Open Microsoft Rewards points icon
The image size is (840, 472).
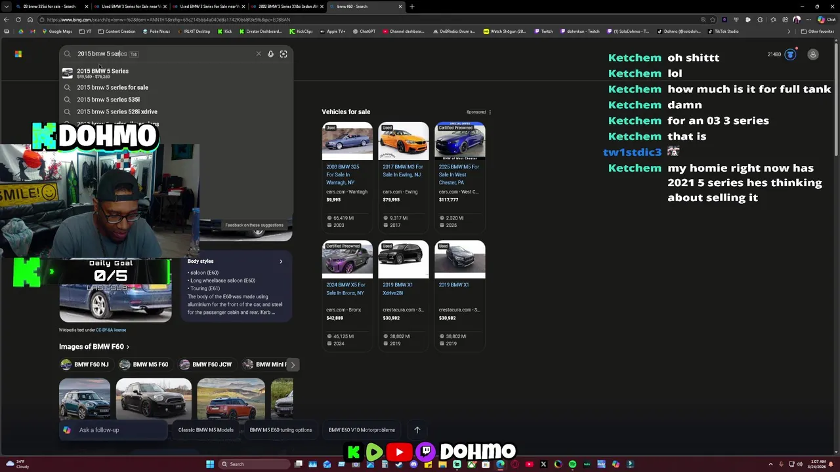coord(790,54)
